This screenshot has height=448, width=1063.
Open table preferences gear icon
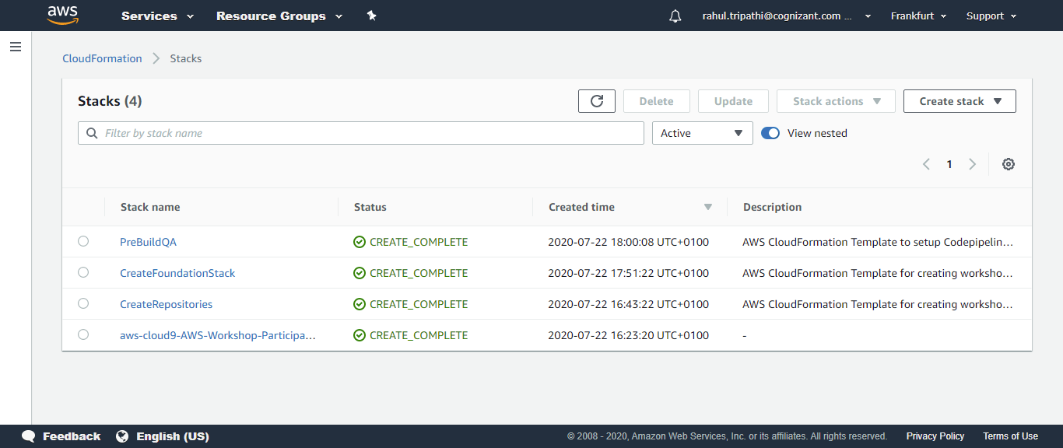(1009, 164)
